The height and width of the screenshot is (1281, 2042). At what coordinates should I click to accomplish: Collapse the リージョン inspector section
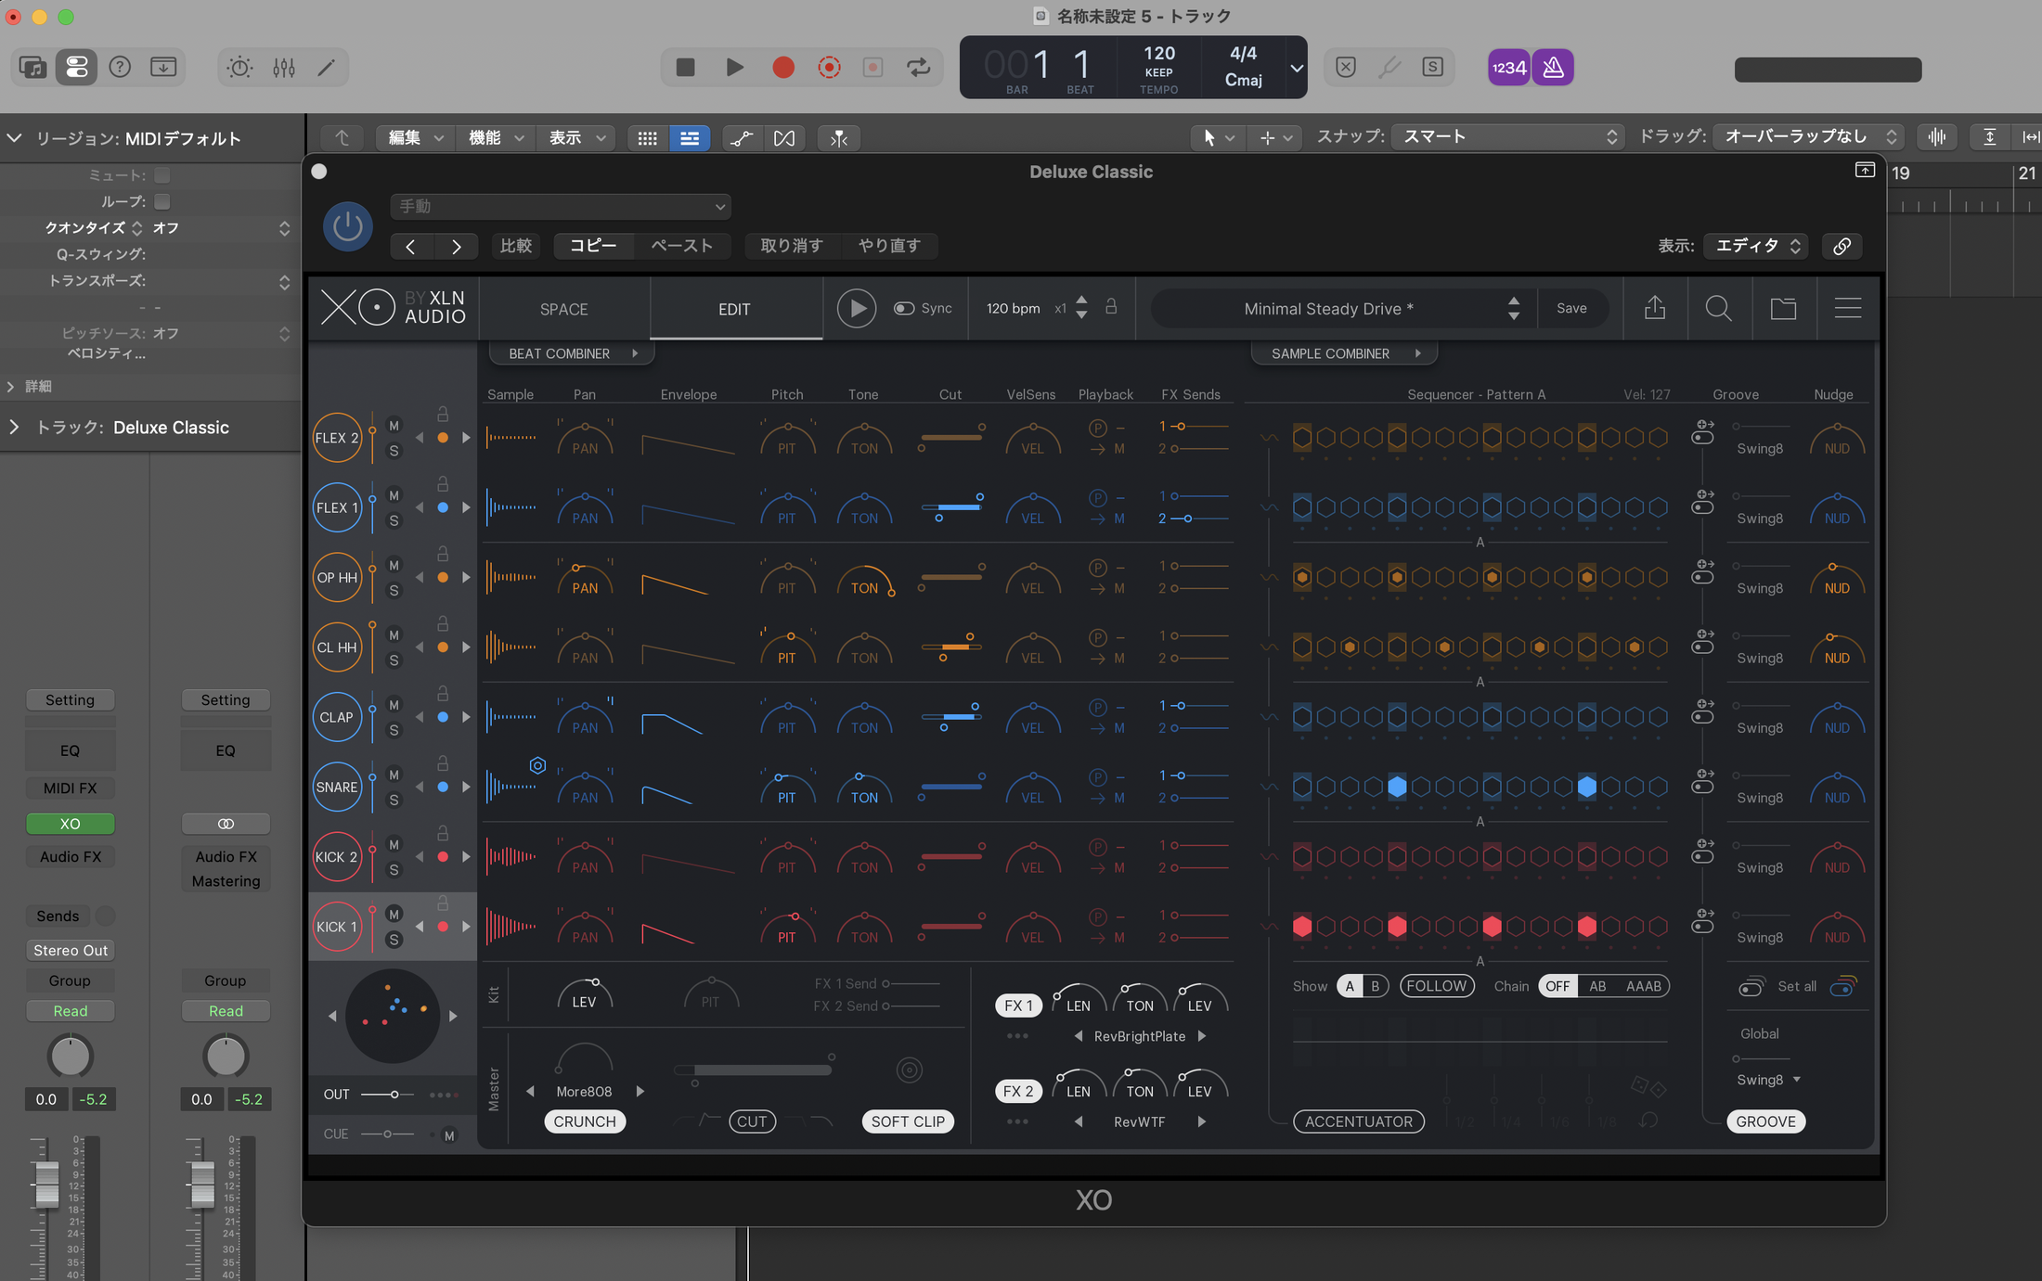(x=14, y=138)
